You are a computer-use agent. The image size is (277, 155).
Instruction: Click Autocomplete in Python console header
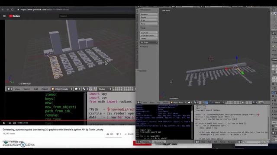[x=159, y=142]
